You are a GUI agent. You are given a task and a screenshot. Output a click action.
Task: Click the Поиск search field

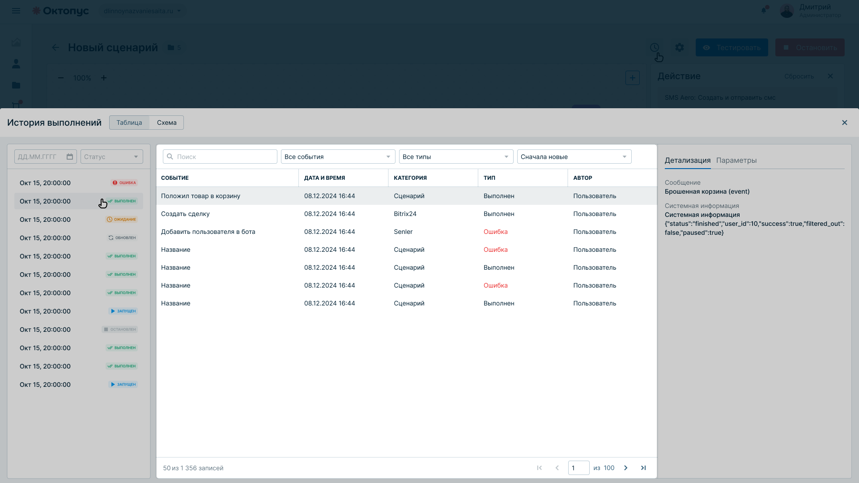click(x=220, y=157)
